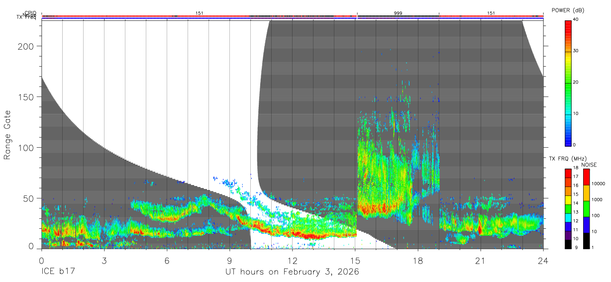Click the 50 tick label on Range Gate axis

click(29, 198)
